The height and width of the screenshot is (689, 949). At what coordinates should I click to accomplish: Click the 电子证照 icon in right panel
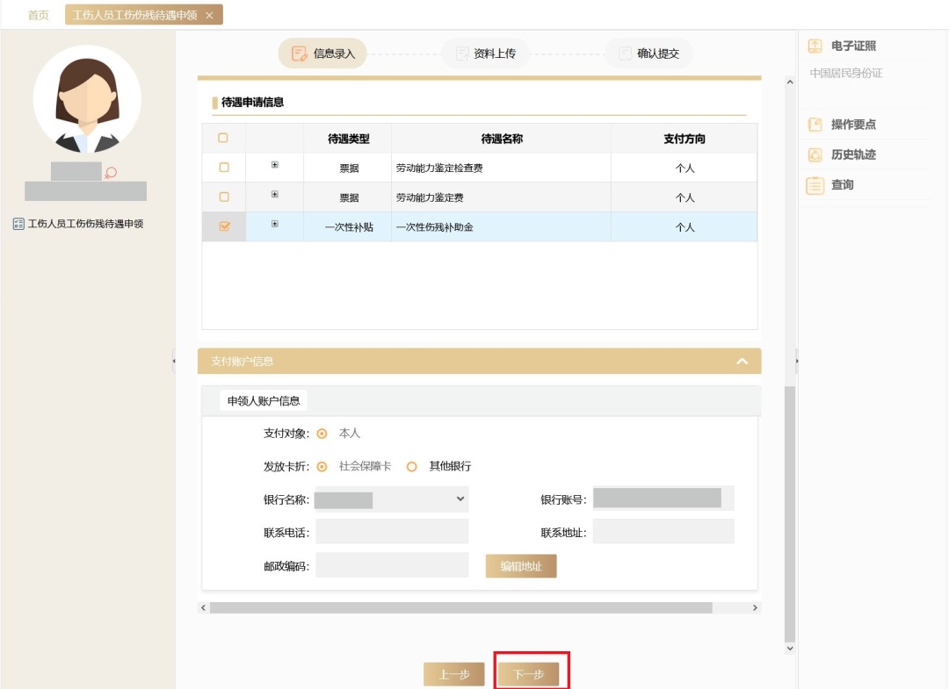pos(815,47)
